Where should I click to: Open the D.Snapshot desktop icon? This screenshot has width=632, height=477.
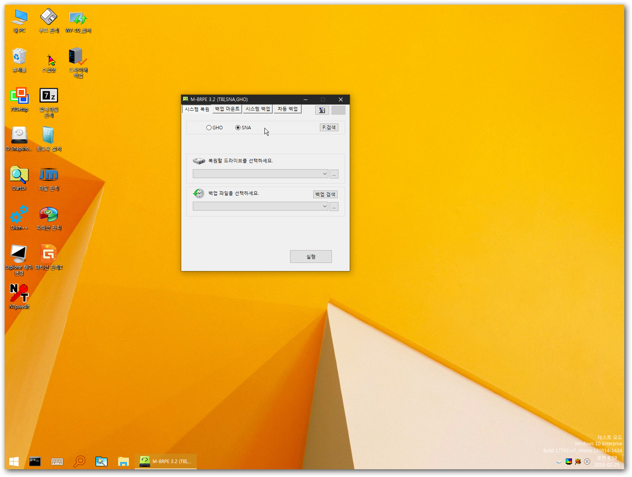(19, 139)
